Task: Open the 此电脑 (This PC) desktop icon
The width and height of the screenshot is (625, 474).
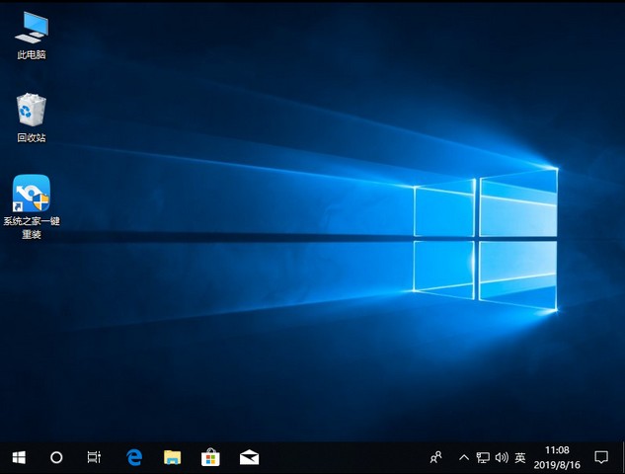Action: coord(31,28)
